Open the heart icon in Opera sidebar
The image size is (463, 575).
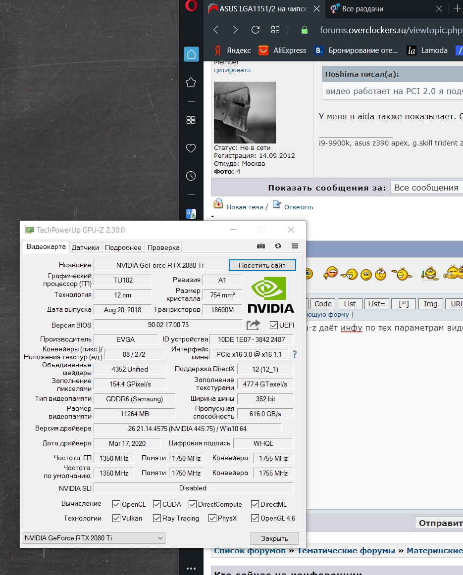(x=191, y=148)
